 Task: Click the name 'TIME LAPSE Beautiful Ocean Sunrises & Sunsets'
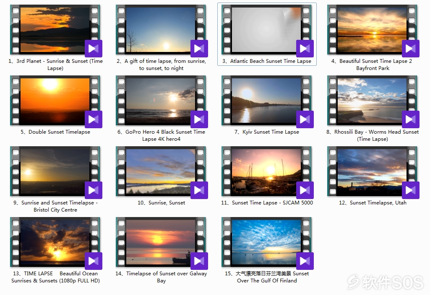click(x=55, y=277)
